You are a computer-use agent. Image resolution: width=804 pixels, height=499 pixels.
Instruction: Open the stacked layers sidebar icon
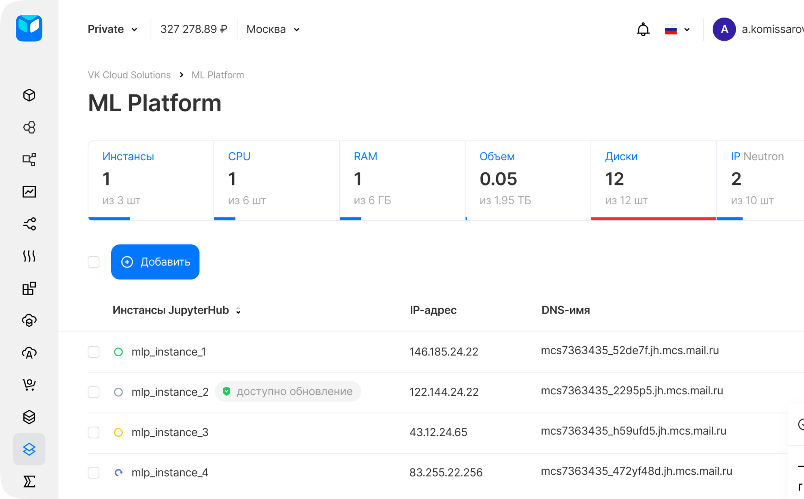[x=29, y=417]
